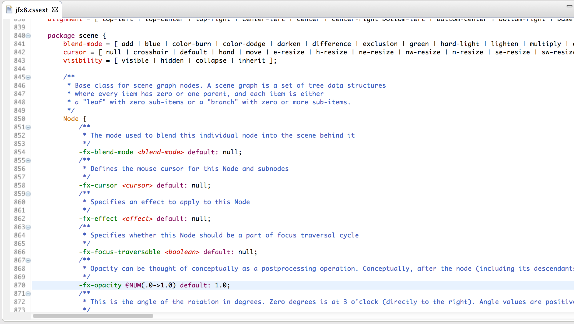Screen dimensions: 574x324
Task: Toggle the fold marker at line 863
Action: click(28, 227)
